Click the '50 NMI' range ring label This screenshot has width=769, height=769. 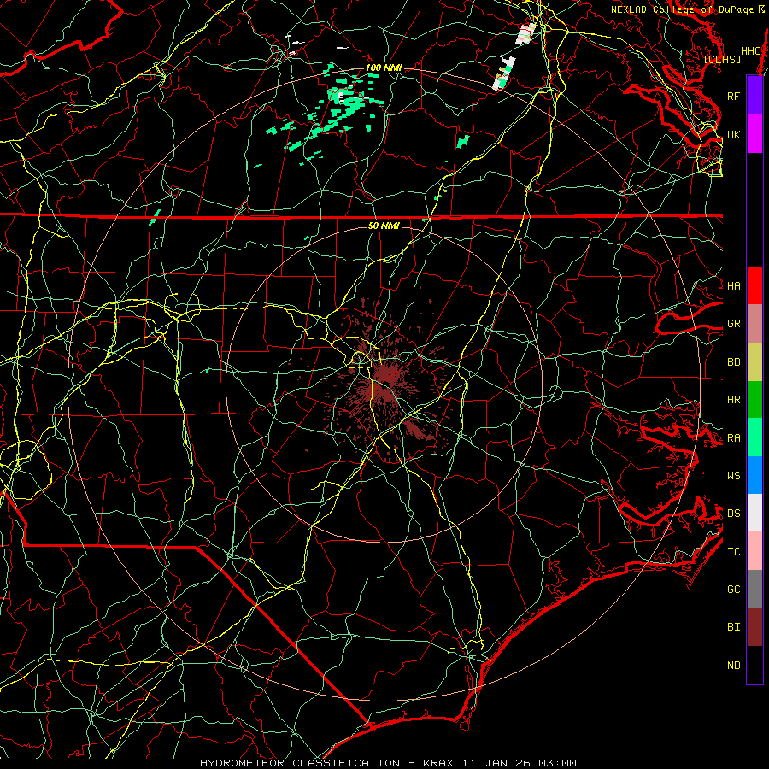coord(384,226)
